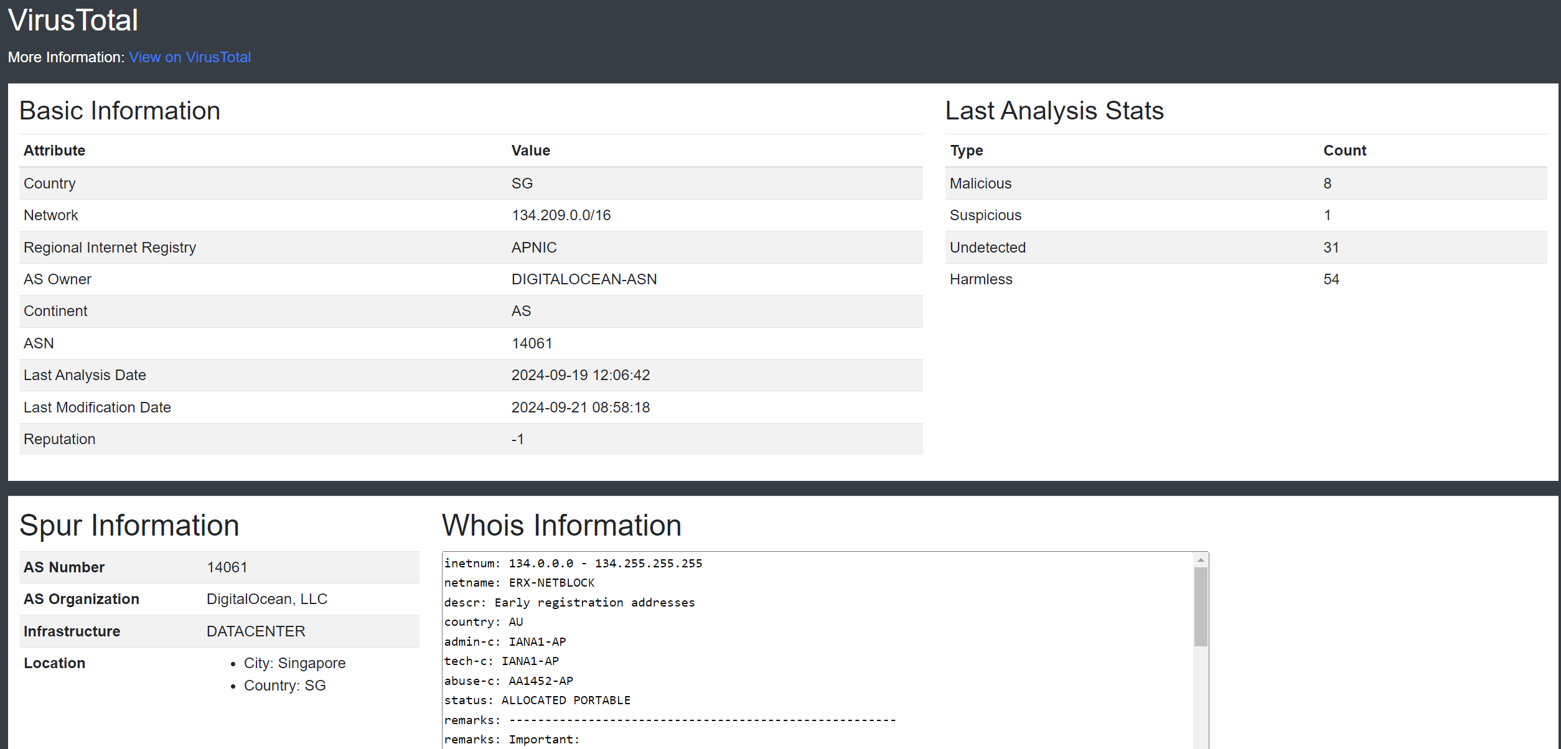The width and height of the screenshot is (1561, 749).
Task: Click the Country: SG list item
Action: pos(284,686)
